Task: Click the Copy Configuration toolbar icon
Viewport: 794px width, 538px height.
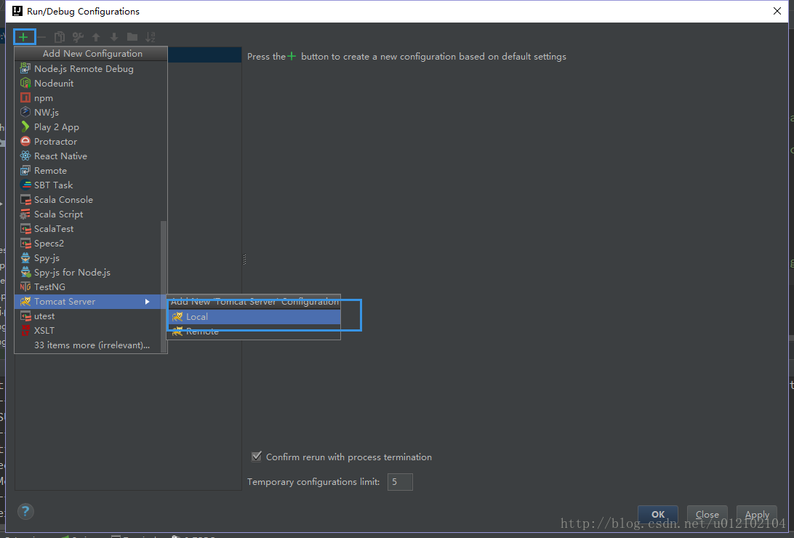Action: point(60,37)
